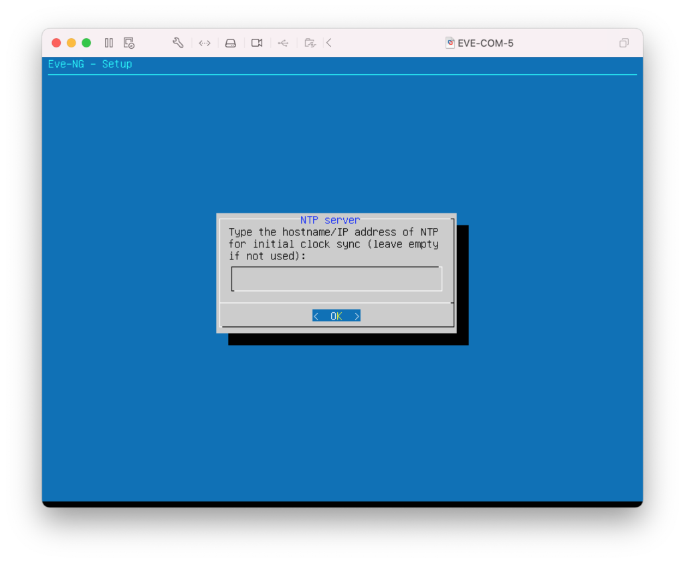
Task: Open the snapshots manager icon
Action: tap(129, 43)
